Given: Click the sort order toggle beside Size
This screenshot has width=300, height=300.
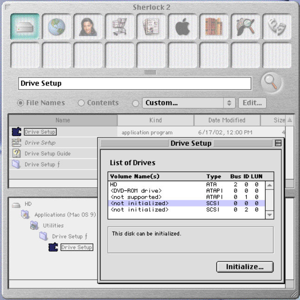Looking at the screenshot, I should [289, 120].
